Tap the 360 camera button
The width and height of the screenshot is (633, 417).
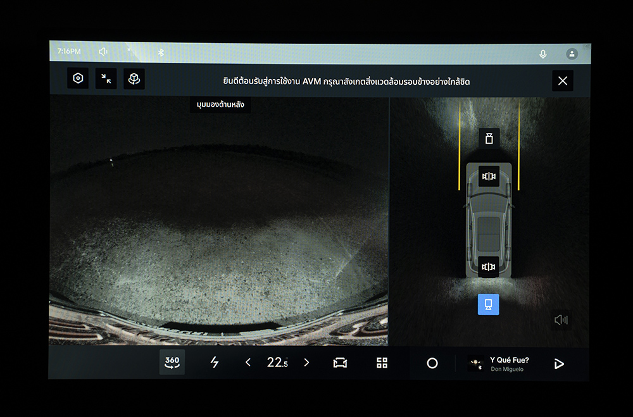pos(172,362)
